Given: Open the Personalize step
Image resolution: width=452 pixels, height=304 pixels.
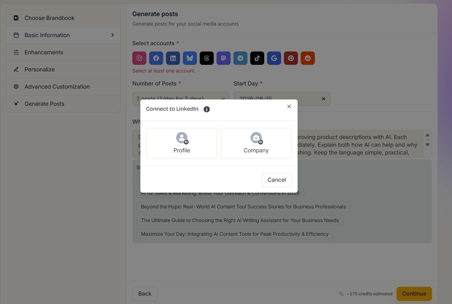Looking at the screenshot, I should point(63,69).
